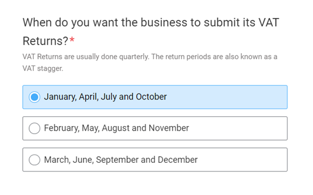Image resolution: width=313 pixels, height=195 pixels.
Task: Click the word 'October' in the first option
Action: pyautogui.click(x=151, y=96)
